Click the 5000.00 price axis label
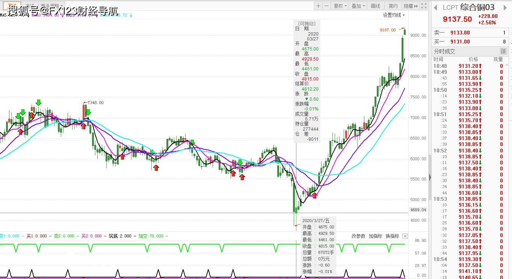512x279 pixels. [419, 200]
